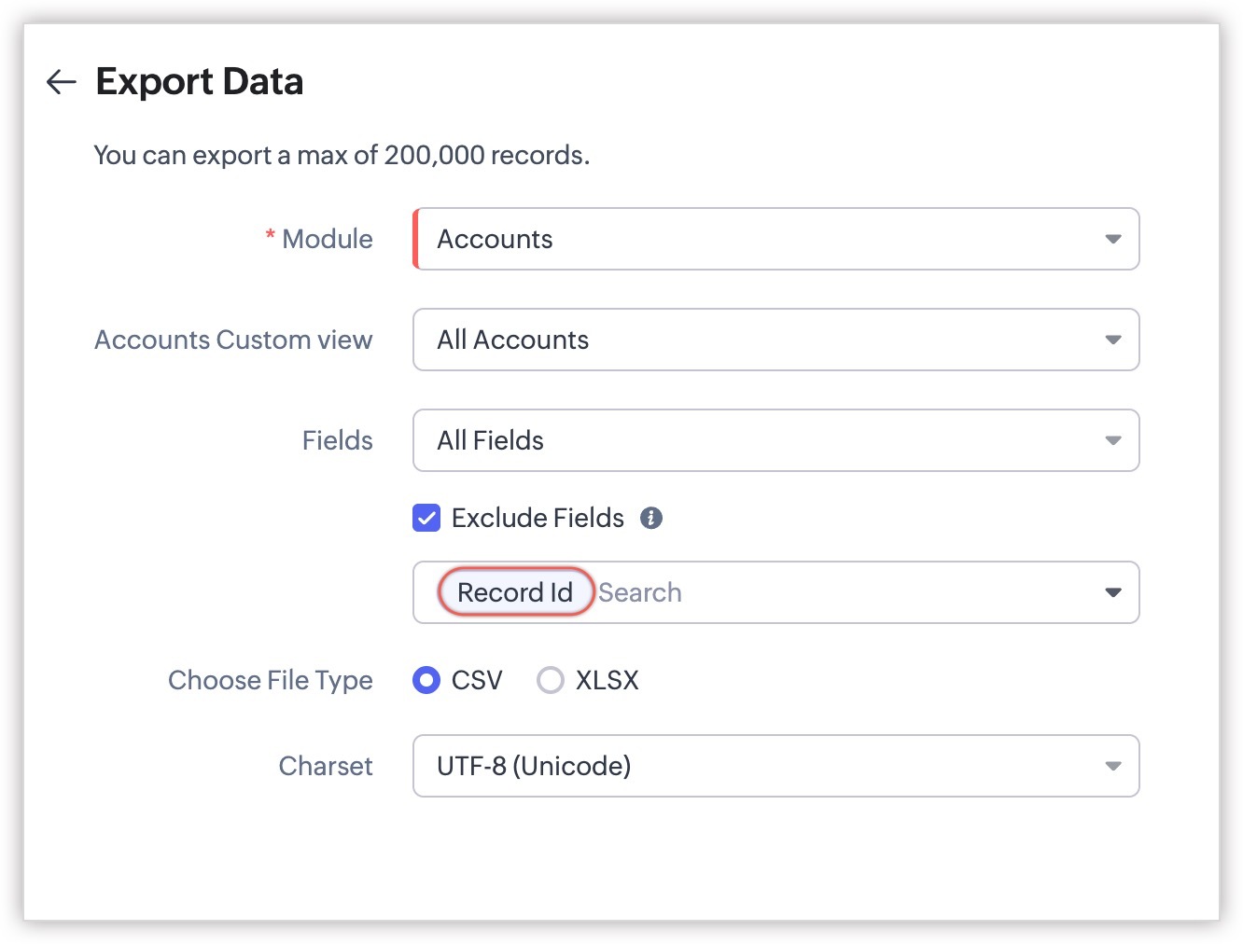Click caret arrow in exclude fields search box
This screenshot has height=944, width=1243.
pos(1112,593)
